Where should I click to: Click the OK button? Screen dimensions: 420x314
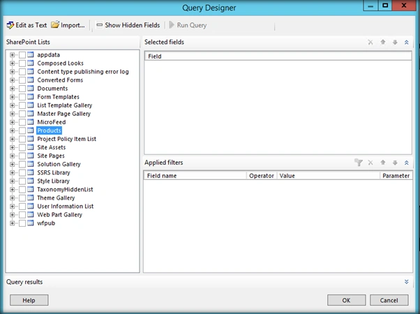click(x=346, y=300)
